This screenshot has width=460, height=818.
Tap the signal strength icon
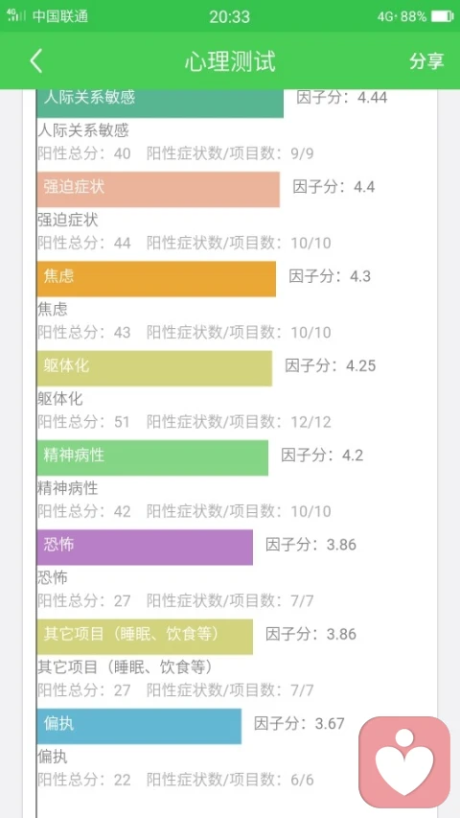16,14
